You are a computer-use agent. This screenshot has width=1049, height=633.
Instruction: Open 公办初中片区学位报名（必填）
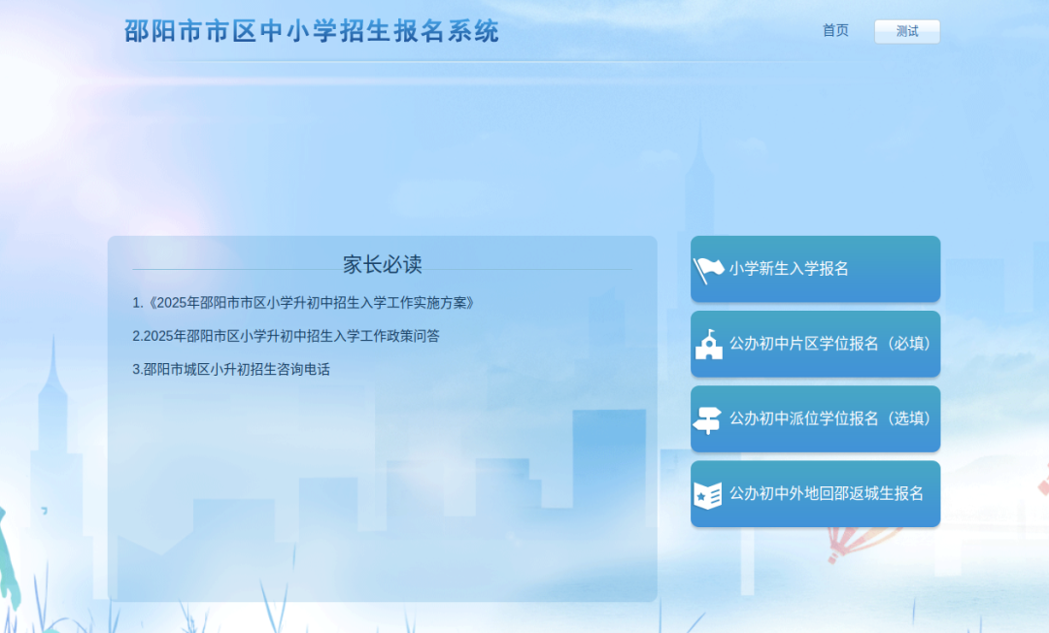coord(816,344)
